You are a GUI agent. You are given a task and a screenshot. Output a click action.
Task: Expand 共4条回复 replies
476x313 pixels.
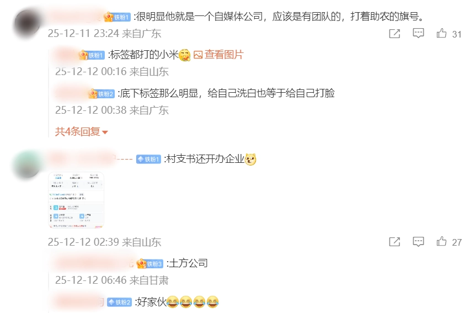click(82, 131)
